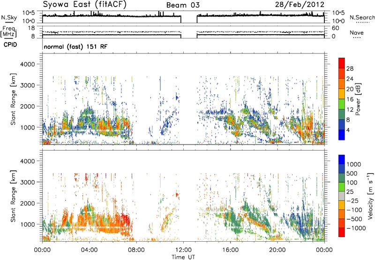Click the 'Syowa East (fitACF)' plot title

click(85, 5)
